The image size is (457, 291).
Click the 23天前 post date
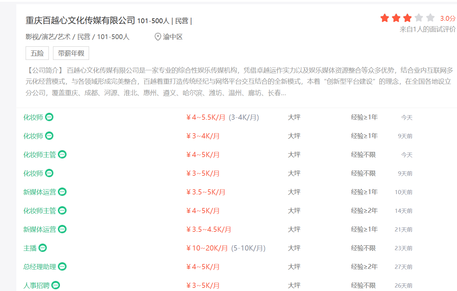click(404, 248)
